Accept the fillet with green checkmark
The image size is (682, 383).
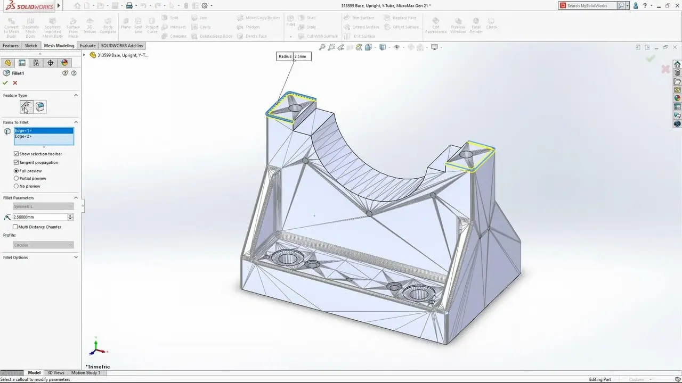click(x=5, y=82)
